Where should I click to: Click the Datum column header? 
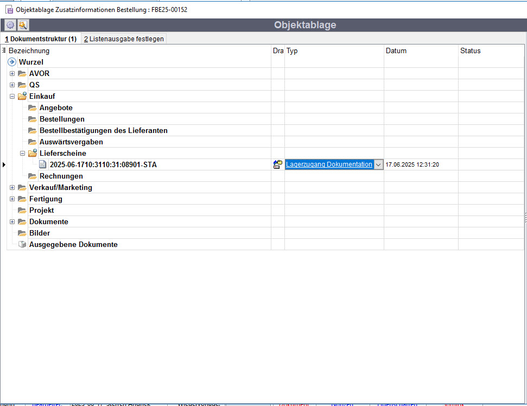[396, 50]
